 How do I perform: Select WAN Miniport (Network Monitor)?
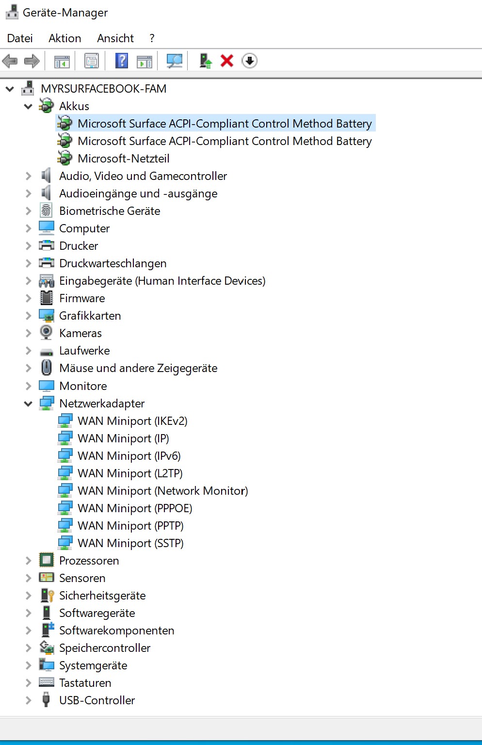point(163,491)
